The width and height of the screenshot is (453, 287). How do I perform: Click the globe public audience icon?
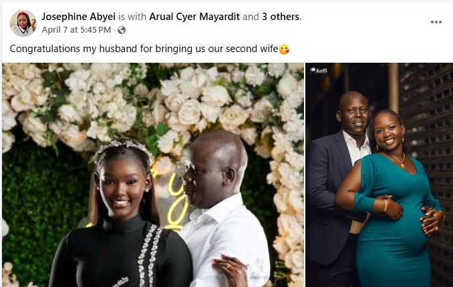122,30
